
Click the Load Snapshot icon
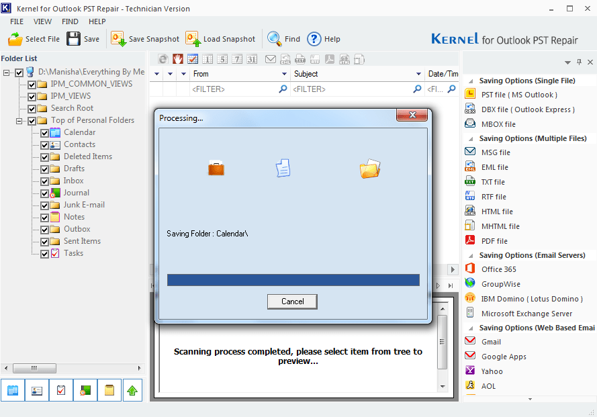(x=193, y=39)
